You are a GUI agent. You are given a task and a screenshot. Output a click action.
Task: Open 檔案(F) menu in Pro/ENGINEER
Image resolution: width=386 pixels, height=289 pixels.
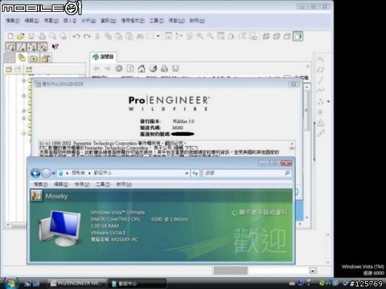click(12, 20)
